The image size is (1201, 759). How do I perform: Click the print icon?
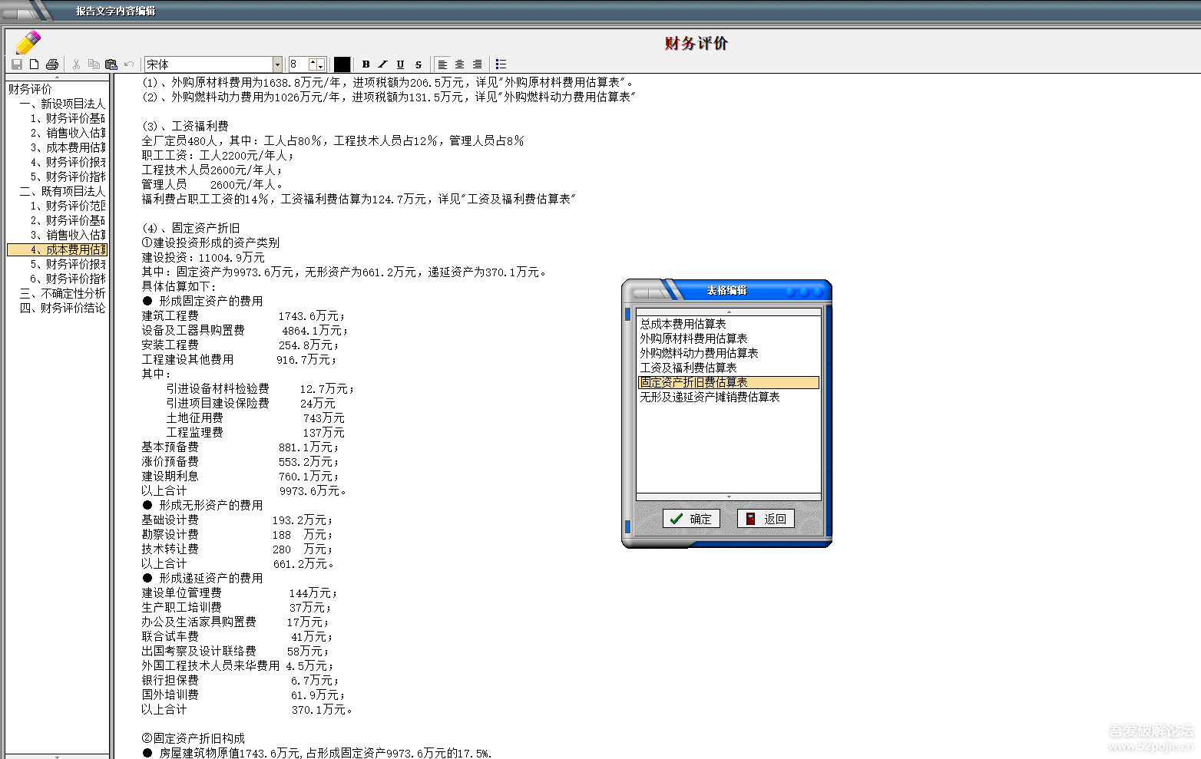52,64
